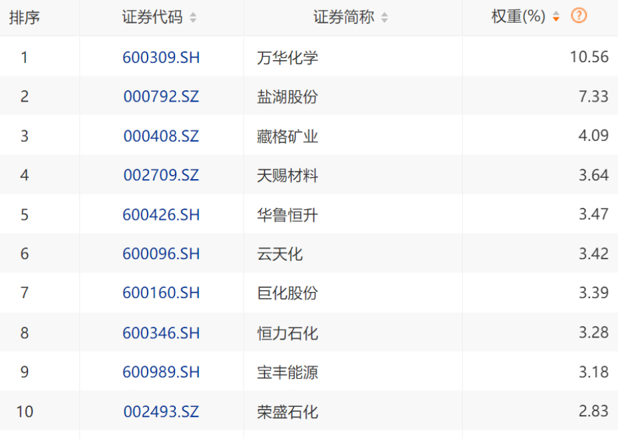Open stock code 600426.SH
Image resolution: width=618 pixels, height=439 pixels.
161,214
